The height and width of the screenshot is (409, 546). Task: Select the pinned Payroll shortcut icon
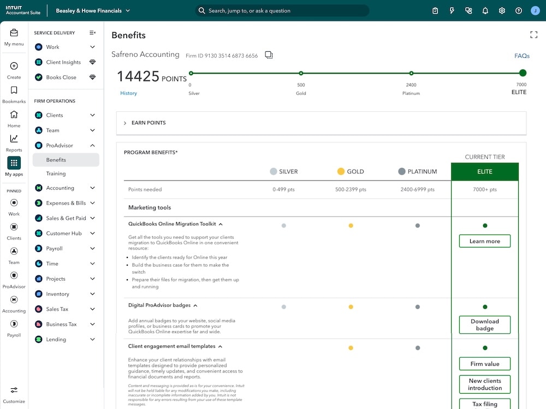pos(14,324)
